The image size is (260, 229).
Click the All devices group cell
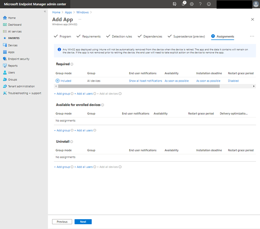click(x=94, y=81)
